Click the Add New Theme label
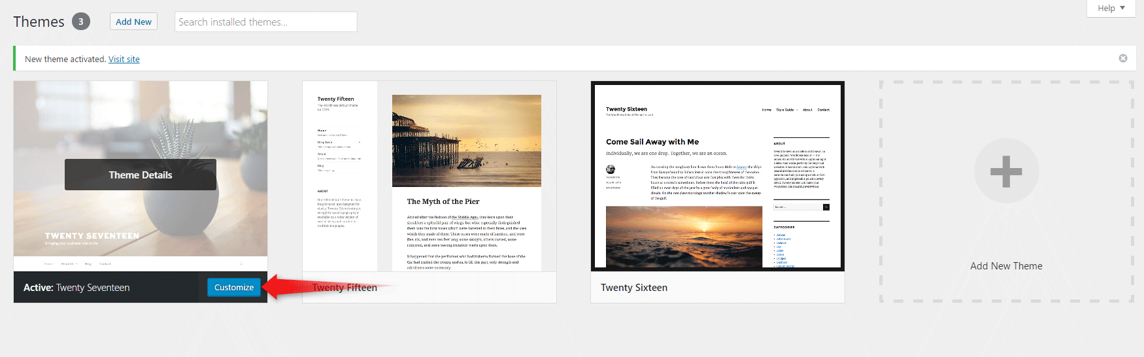The height and width of the screenshot is (357, 1144). click(x=1005, y=266)
